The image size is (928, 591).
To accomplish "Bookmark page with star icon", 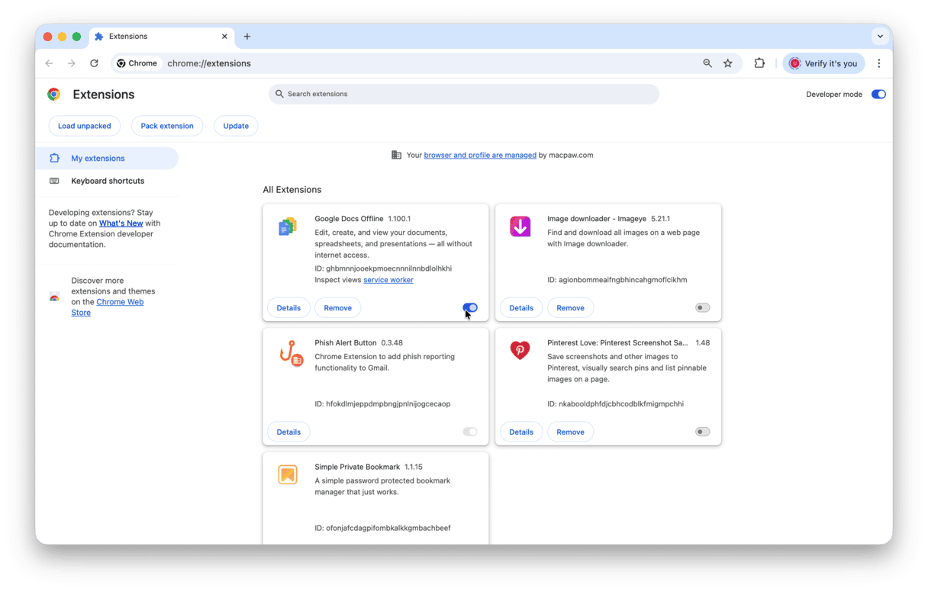I will click(x=728, y=63).
